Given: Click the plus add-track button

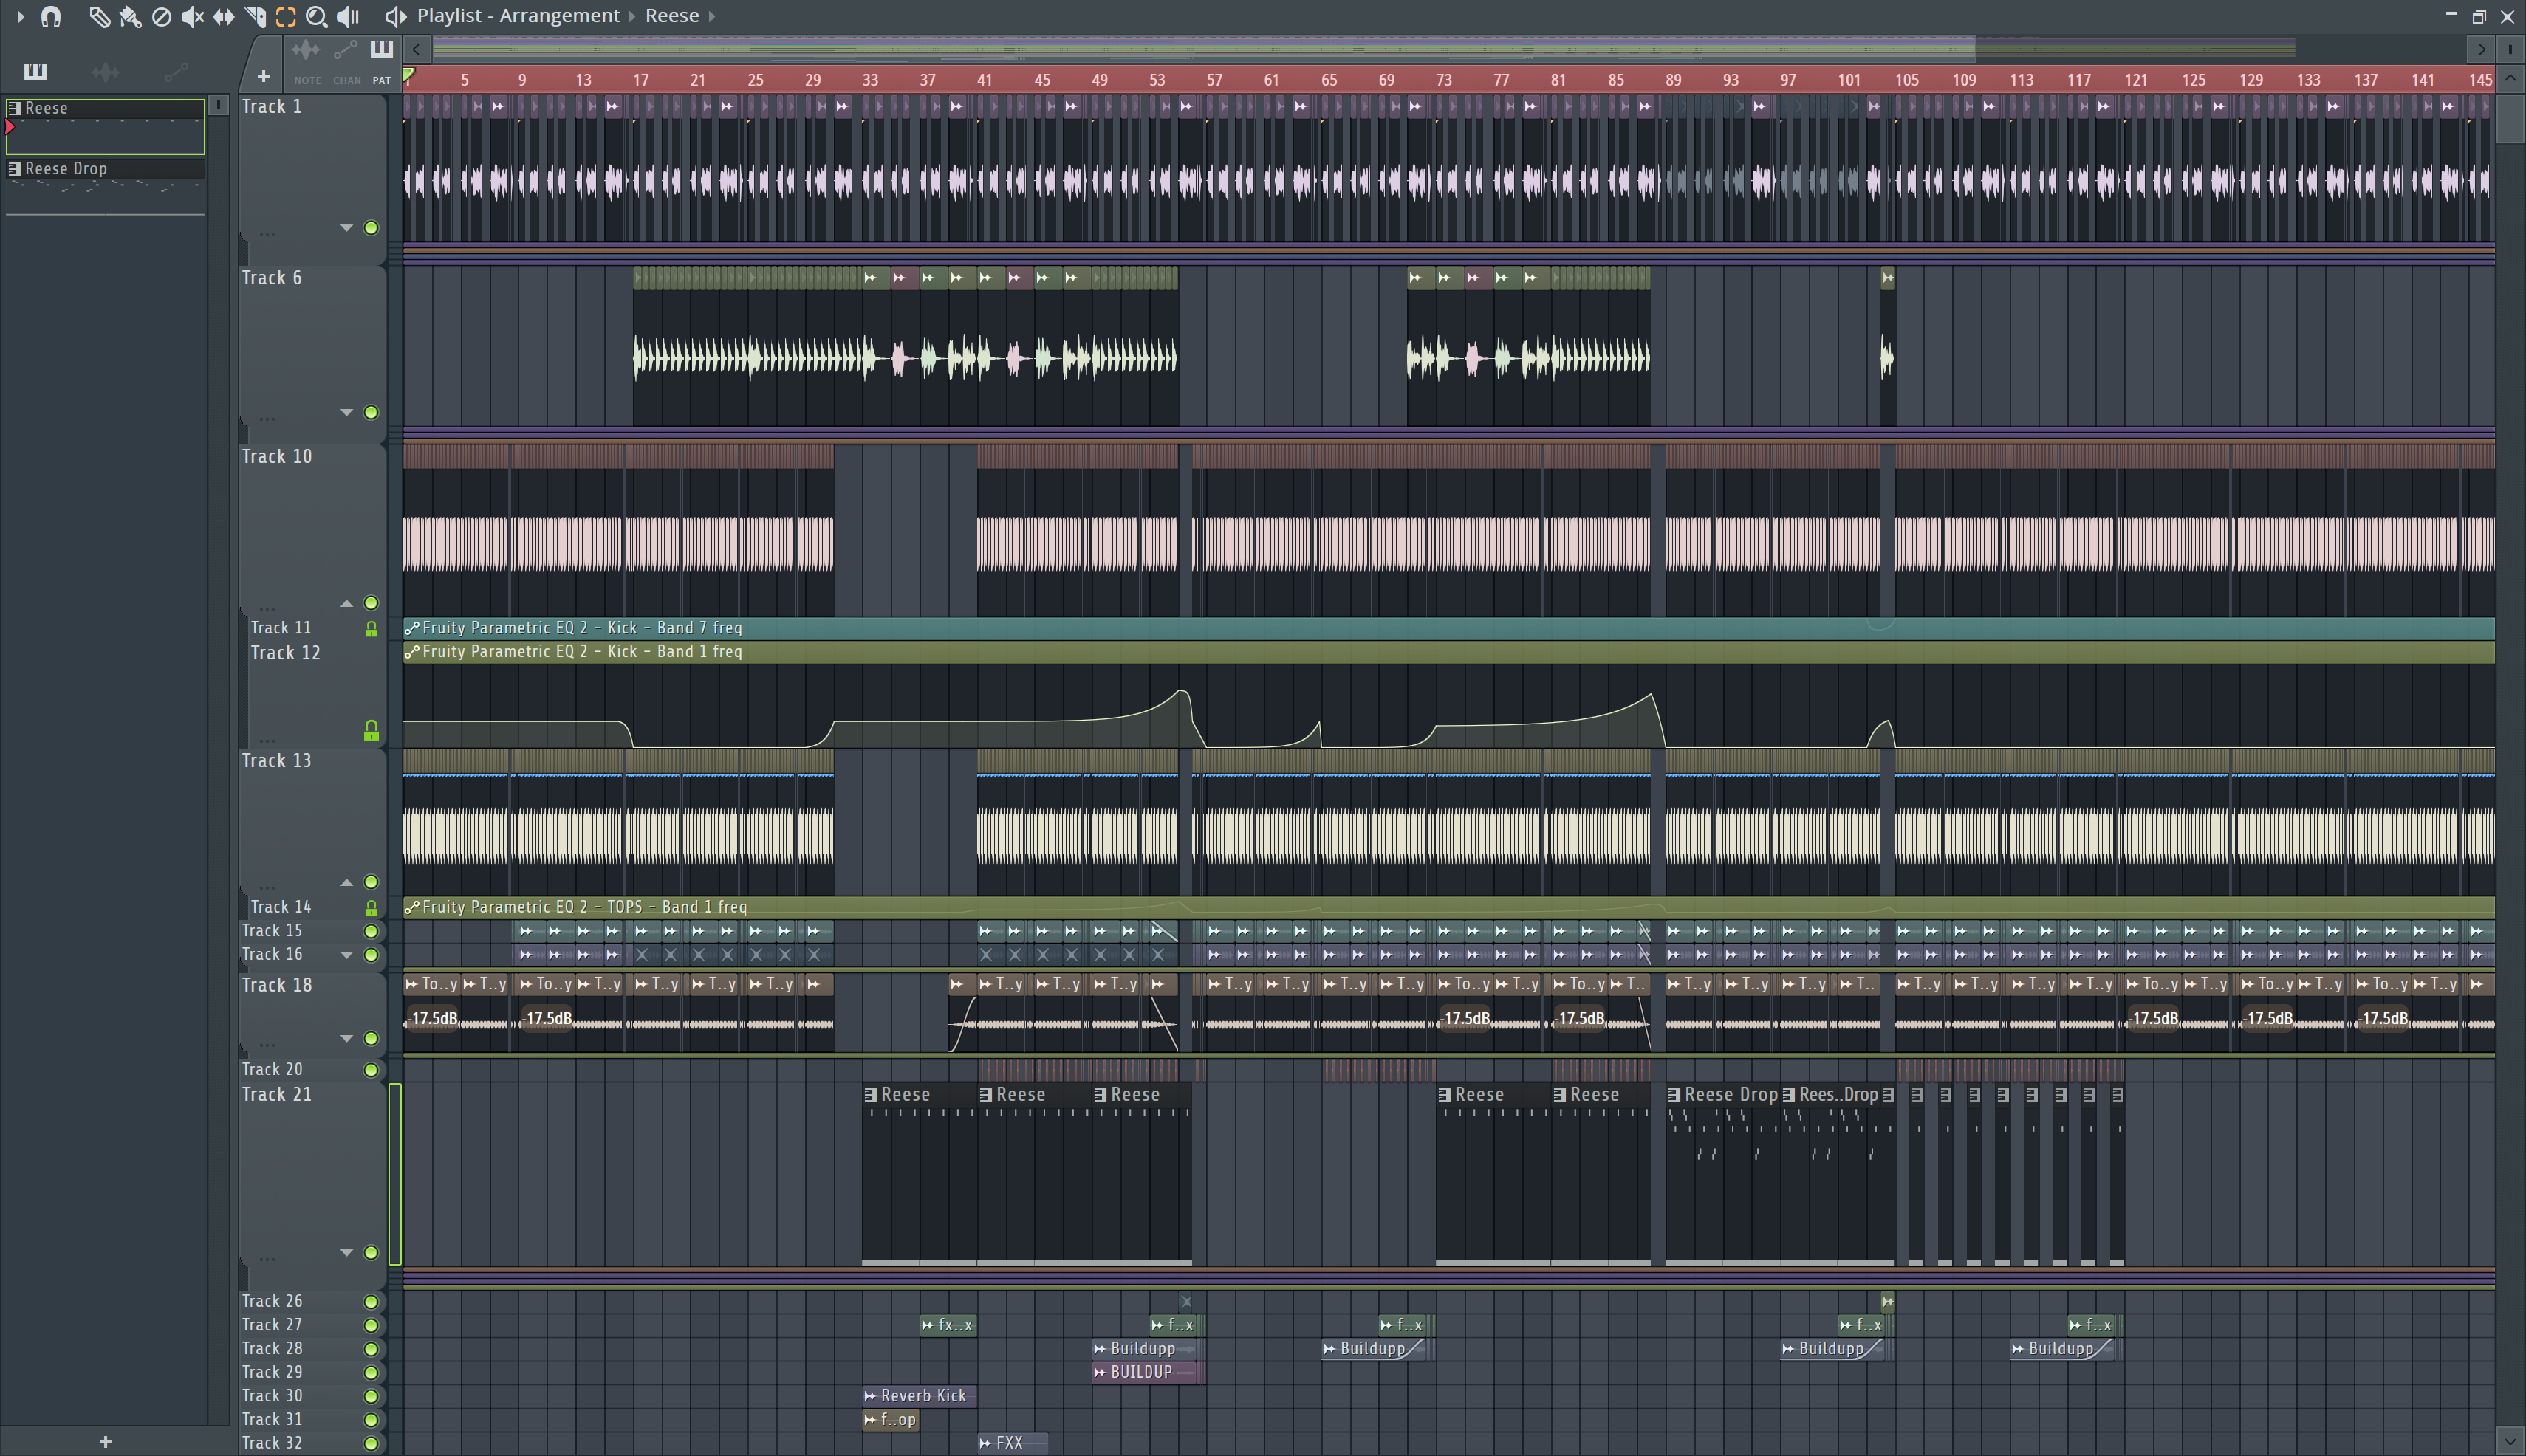Looking at the screenshot, I should (x=263, y=76).
